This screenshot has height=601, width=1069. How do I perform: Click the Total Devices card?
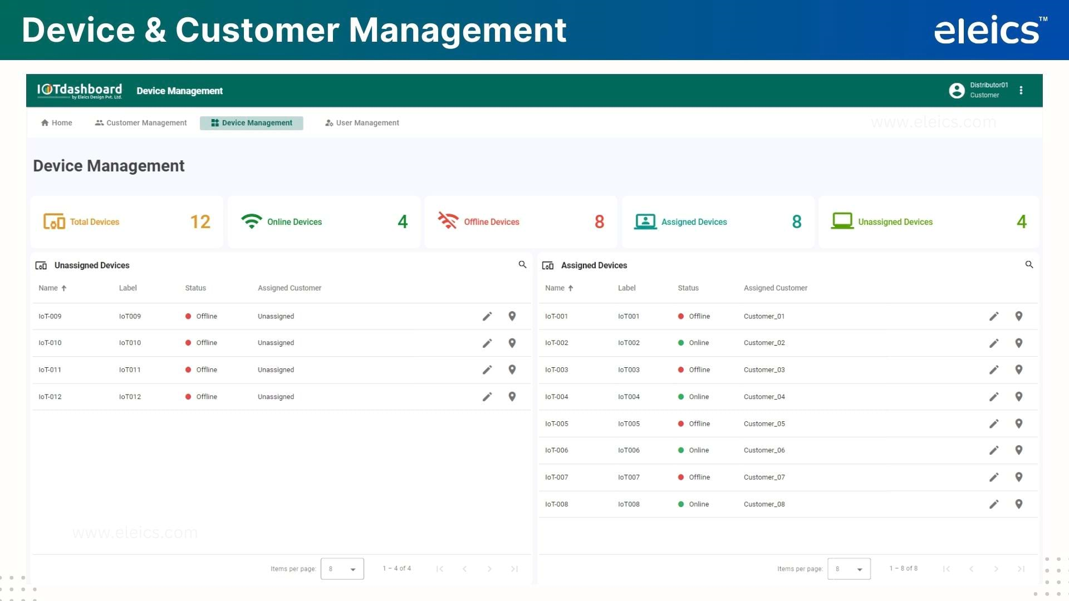click(x=127, y=221)
